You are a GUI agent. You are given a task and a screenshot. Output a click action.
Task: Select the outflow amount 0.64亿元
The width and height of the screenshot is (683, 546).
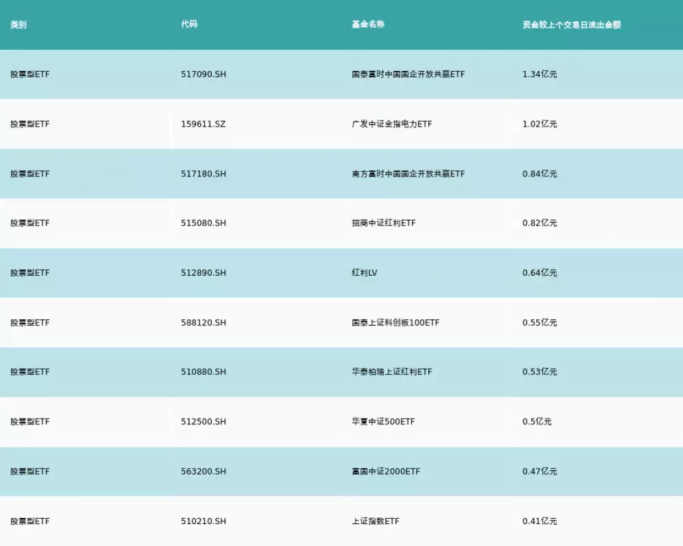click(x=540, y=273)
